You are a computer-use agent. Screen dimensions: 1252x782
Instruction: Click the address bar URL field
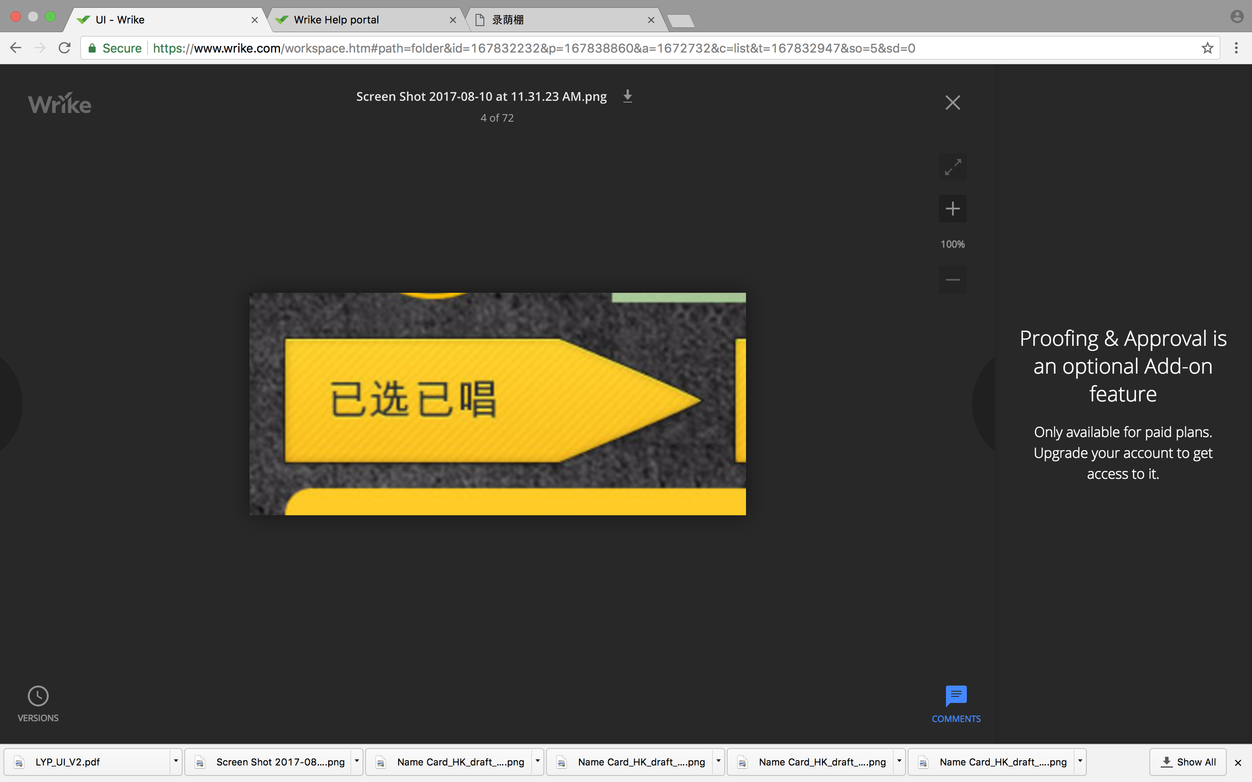pyautogui.click(x=533, y=48)
